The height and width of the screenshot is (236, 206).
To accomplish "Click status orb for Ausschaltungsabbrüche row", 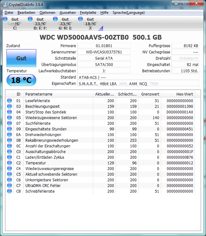I will point(9,151).
